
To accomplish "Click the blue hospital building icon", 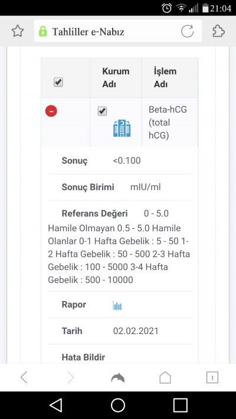I will pos(122,128).
